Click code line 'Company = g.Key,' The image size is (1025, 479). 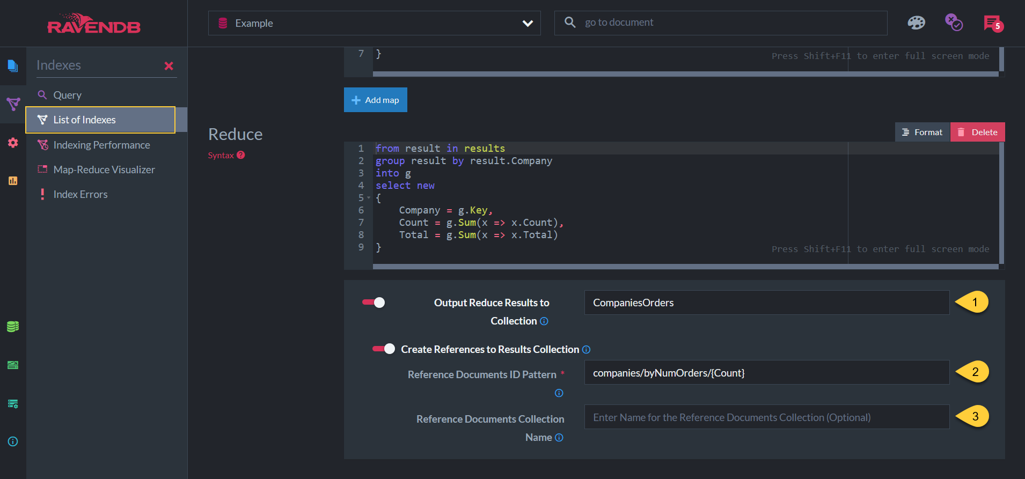tap(445, 210)
